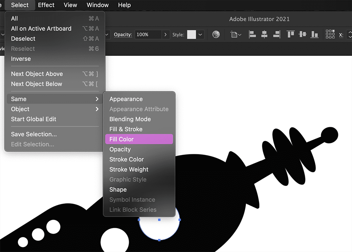Click Vertical Align Top icon
Viewport: 352px width, 252px height.
(290, 34)
